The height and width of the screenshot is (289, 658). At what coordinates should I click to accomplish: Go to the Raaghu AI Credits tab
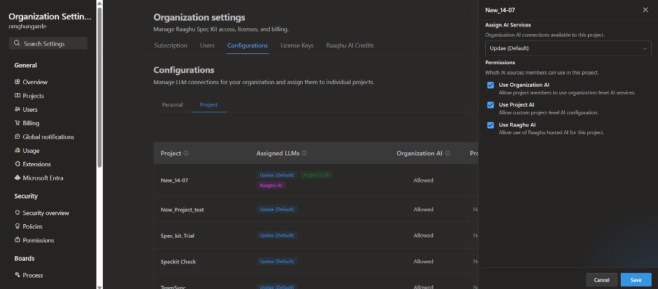point(350,46)
